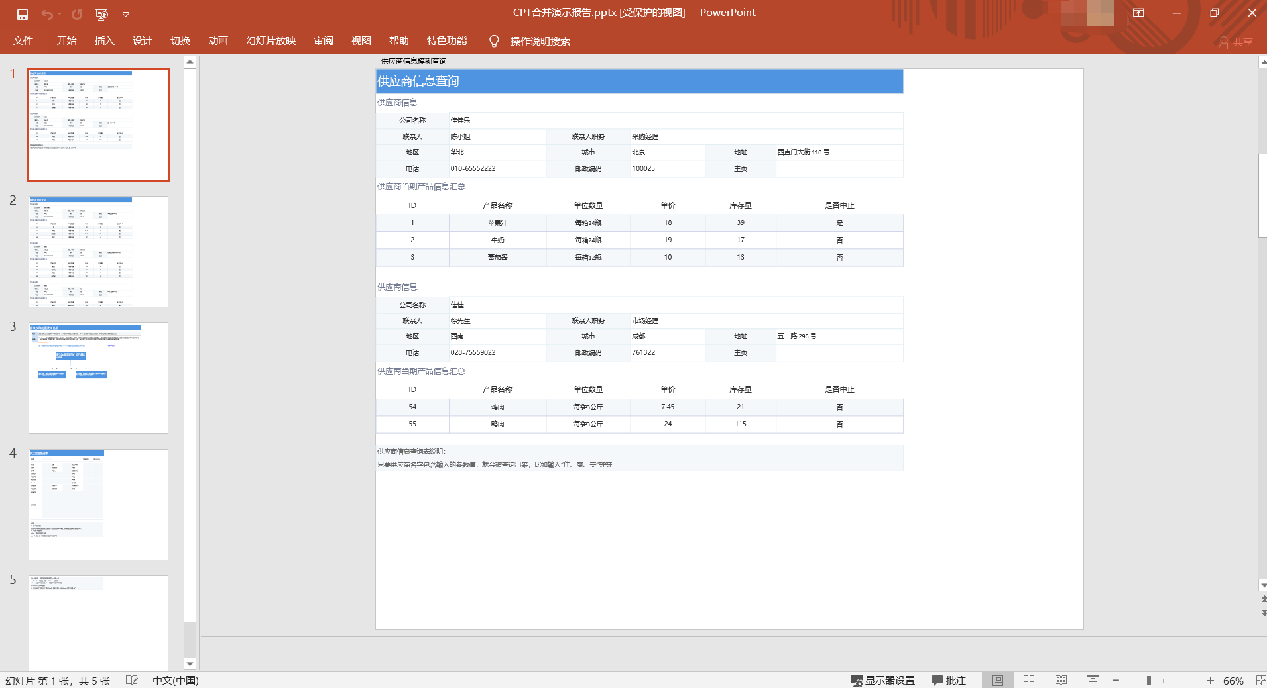Select slide 1 thumbnail
Screen dimensions: 1267x688
(x=98, y=124)
